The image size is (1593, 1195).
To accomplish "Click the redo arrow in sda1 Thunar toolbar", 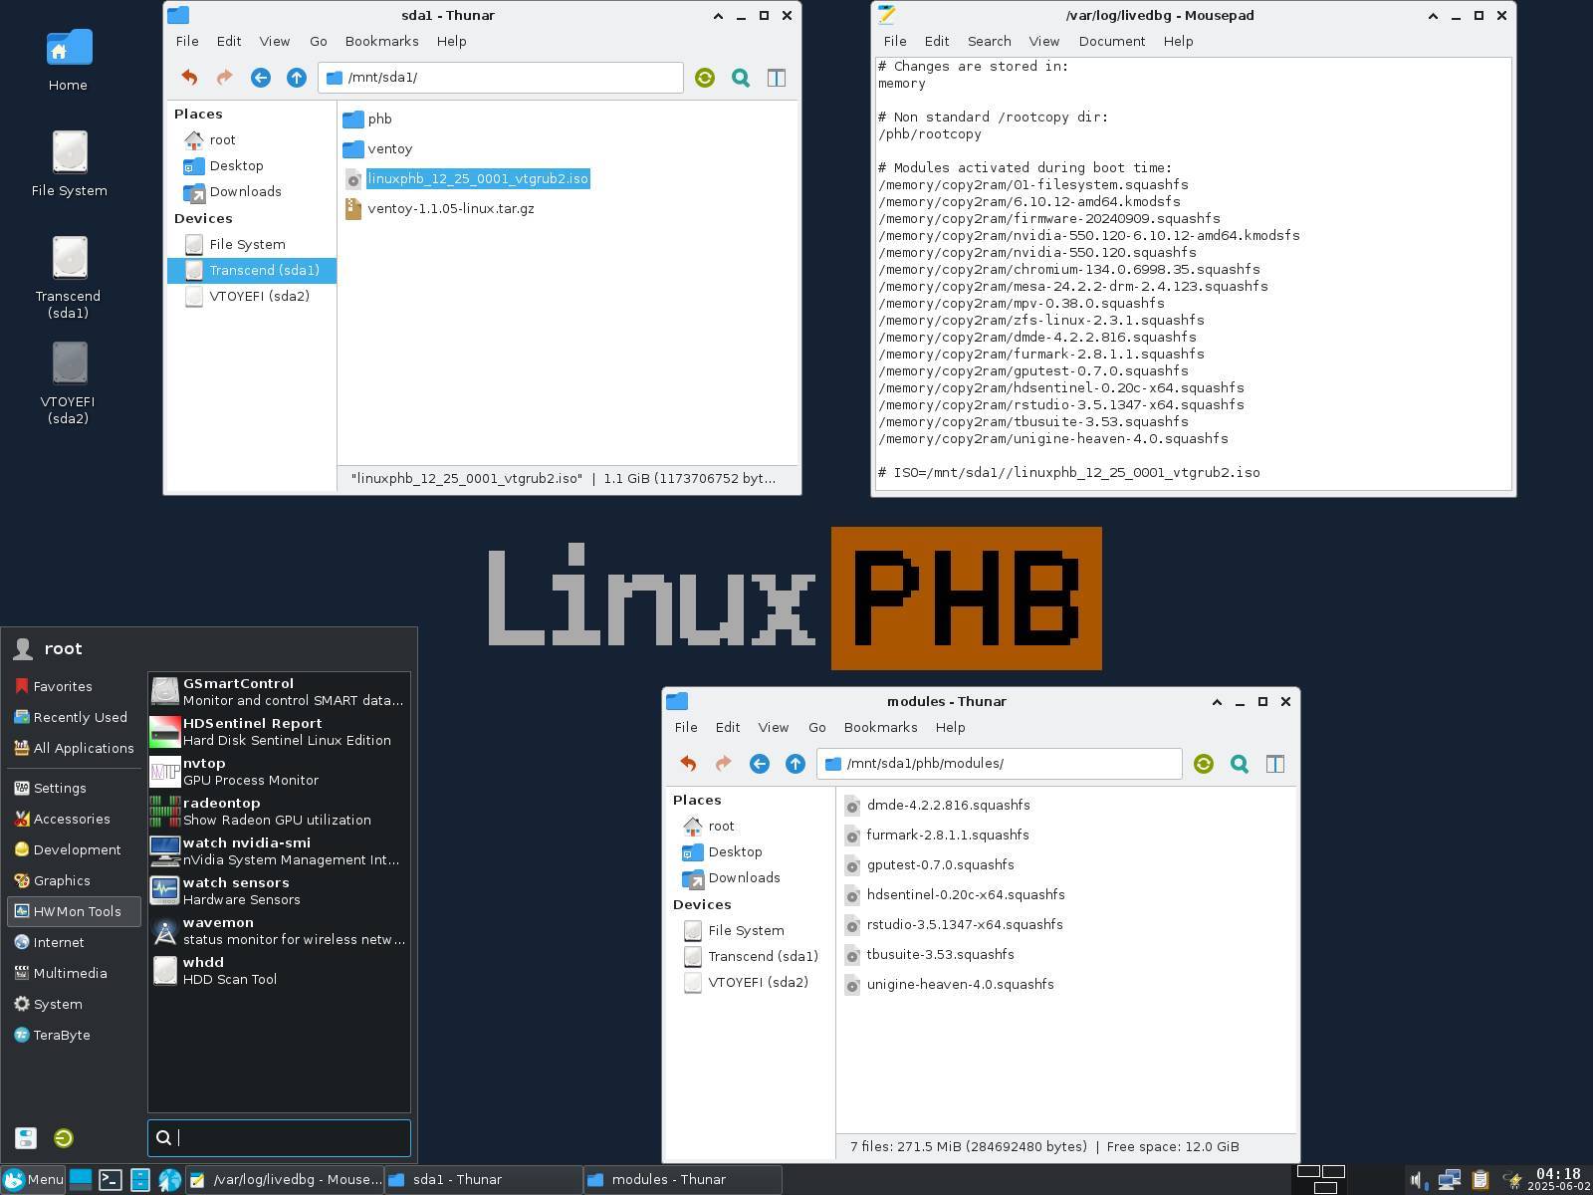I will coord(225,78).
